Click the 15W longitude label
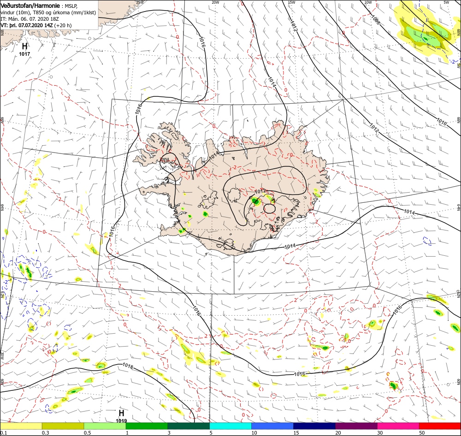 click(291, 2)
